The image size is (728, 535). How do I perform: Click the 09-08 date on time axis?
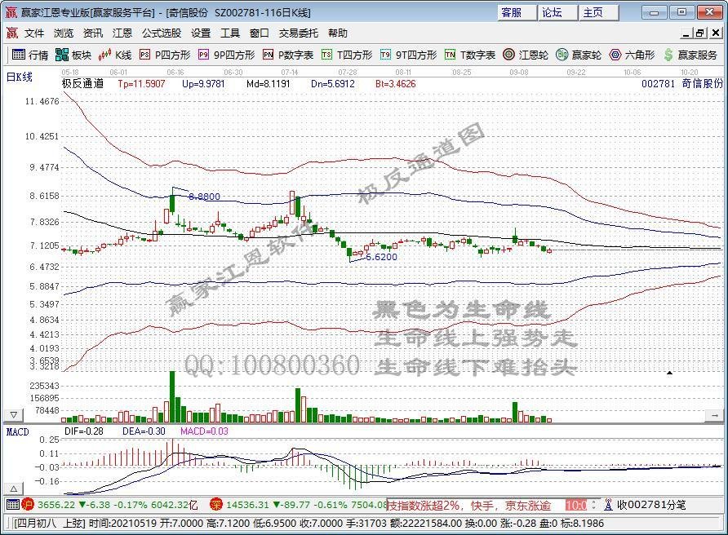click(x=518, y=73)
